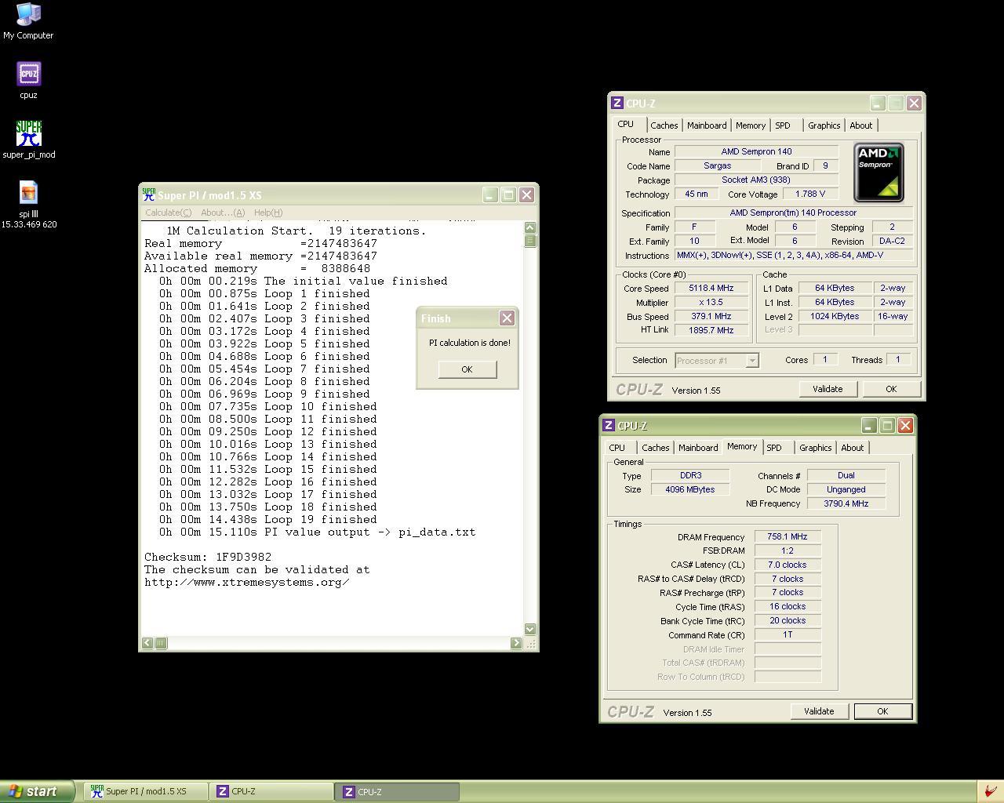Image resolution: width=1004 pixels, height=803 pixels.
Task: Confirm OK in the Finish dialog
Action: (x=467, y=369)
